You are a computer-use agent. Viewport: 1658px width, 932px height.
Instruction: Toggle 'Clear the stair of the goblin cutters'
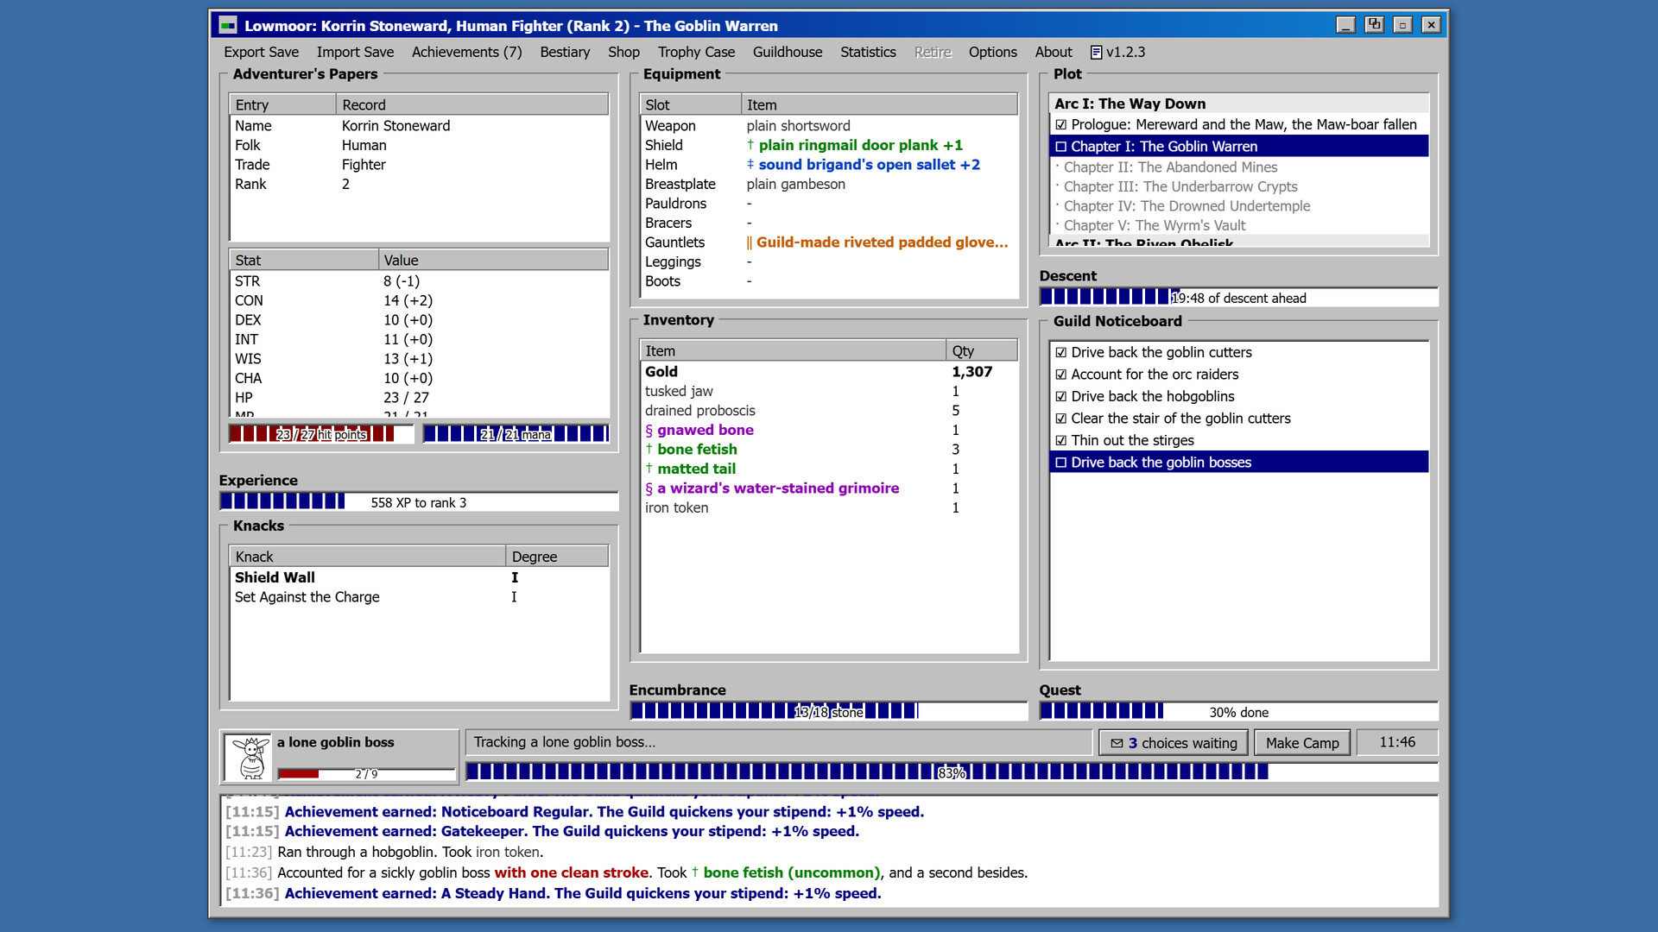coord(1060,419)
